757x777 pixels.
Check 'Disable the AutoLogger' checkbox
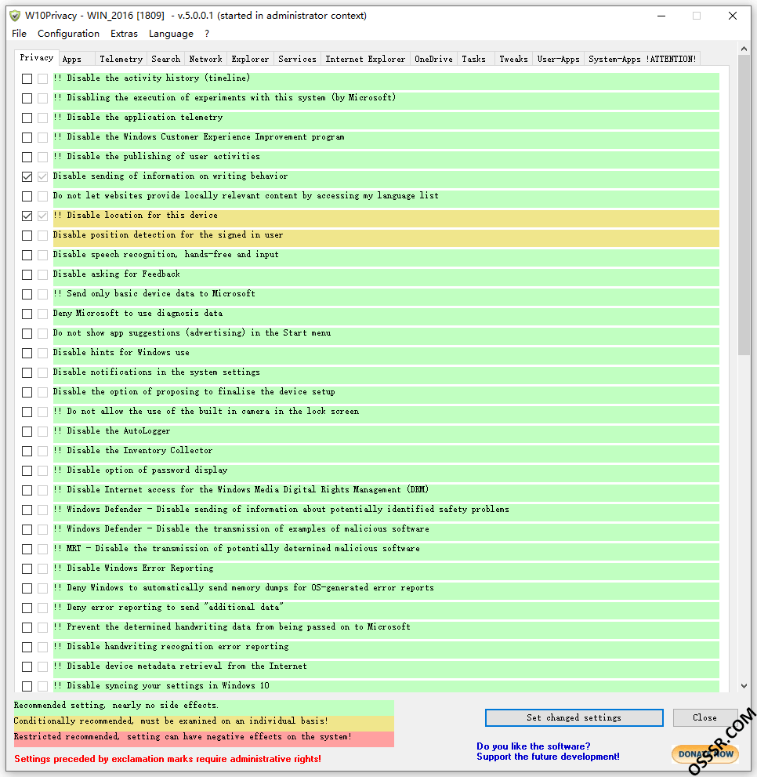point(27,431)
